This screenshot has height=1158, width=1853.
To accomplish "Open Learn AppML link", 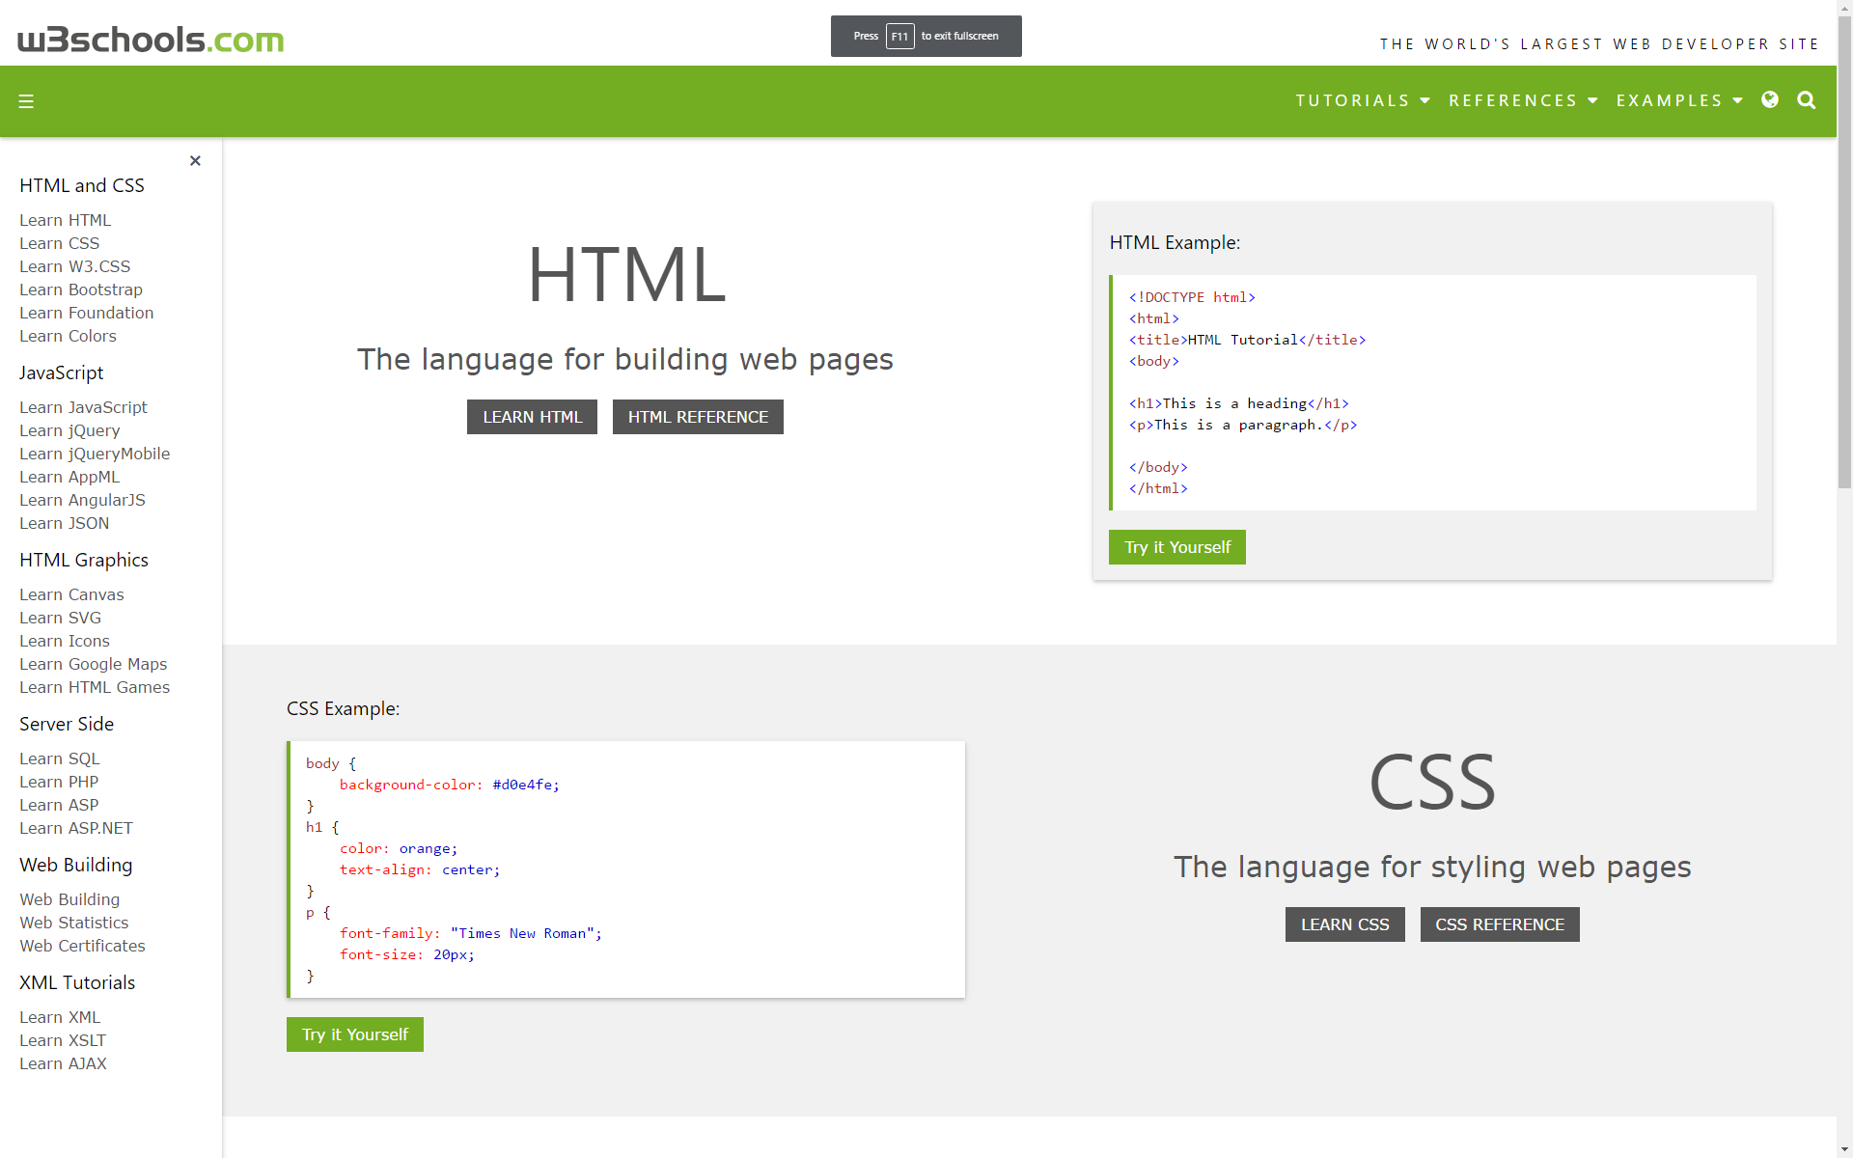I will click(69, 477).
